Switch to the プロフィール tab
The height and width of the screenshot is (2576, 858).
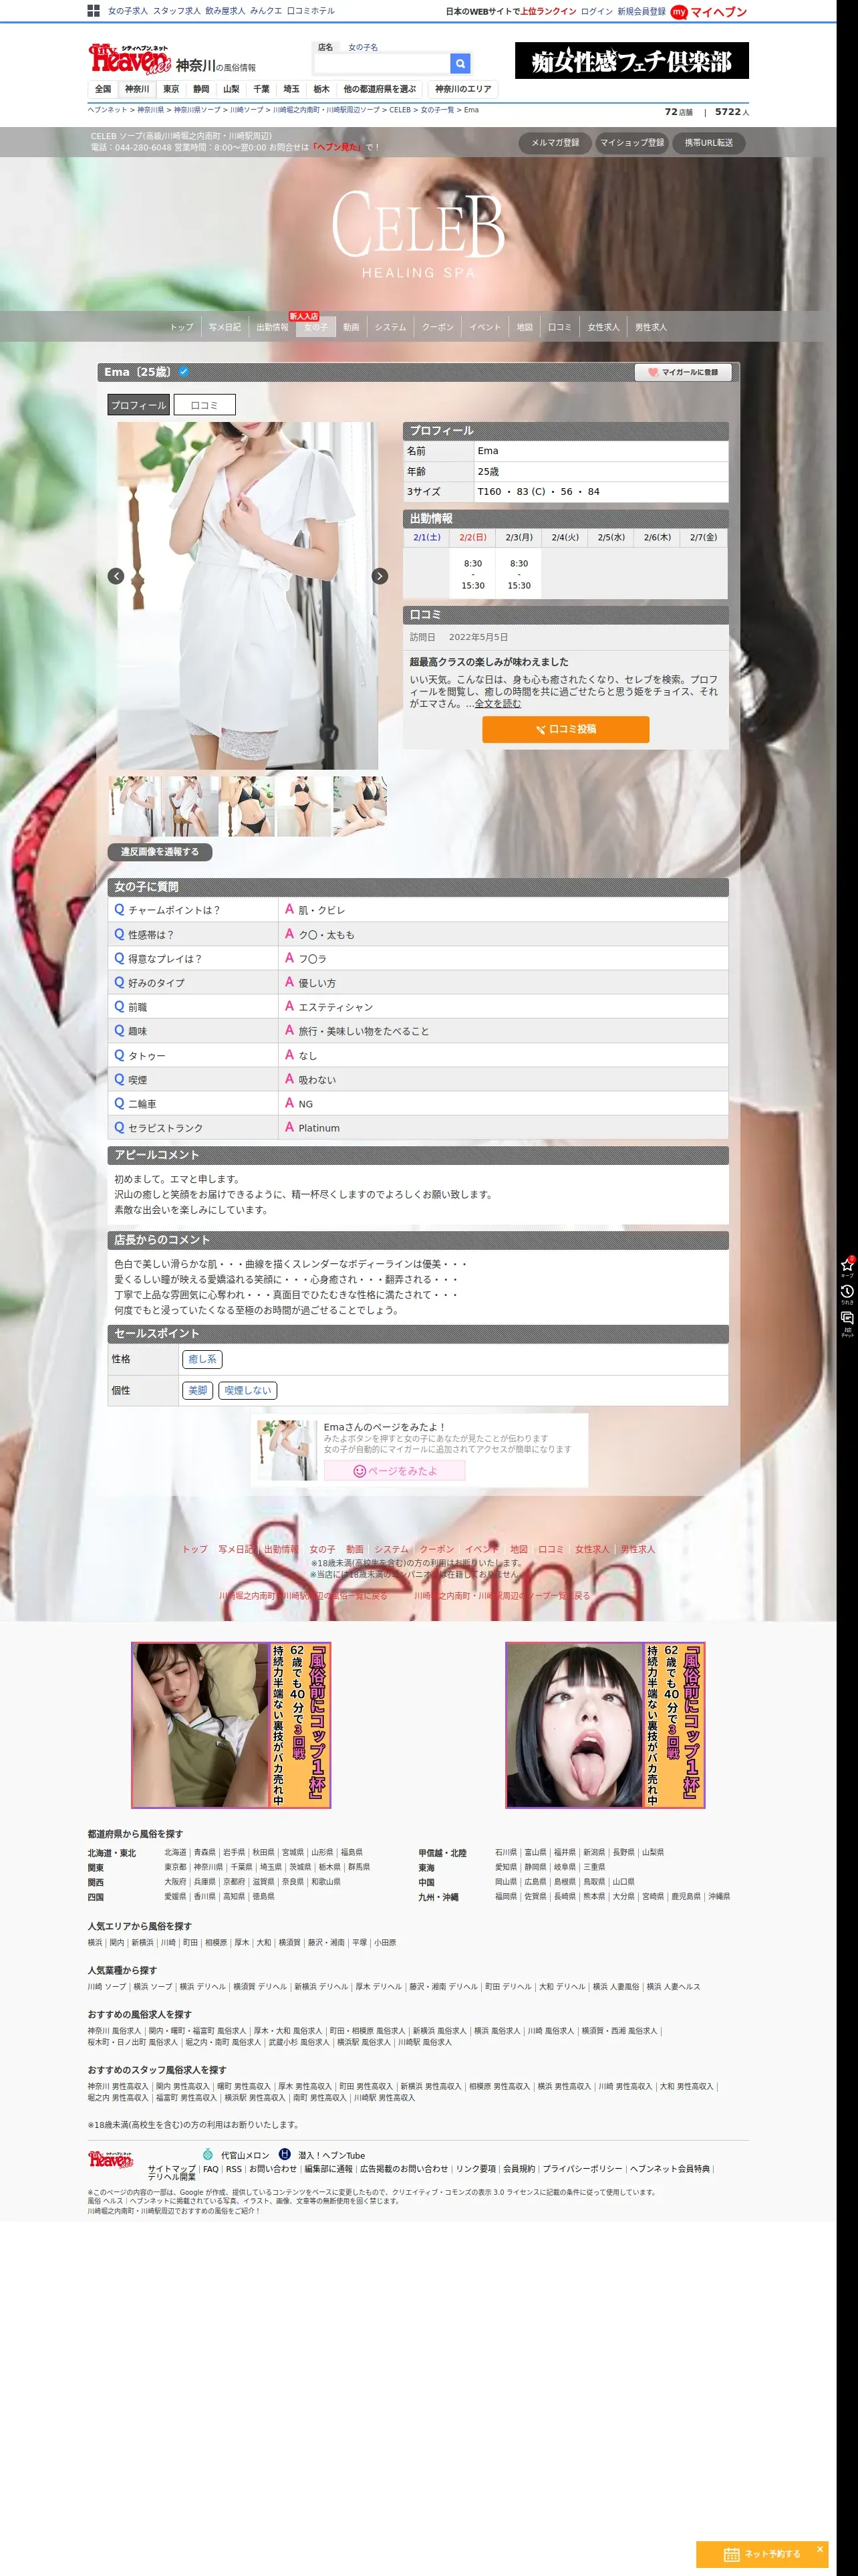coord(138,405)
